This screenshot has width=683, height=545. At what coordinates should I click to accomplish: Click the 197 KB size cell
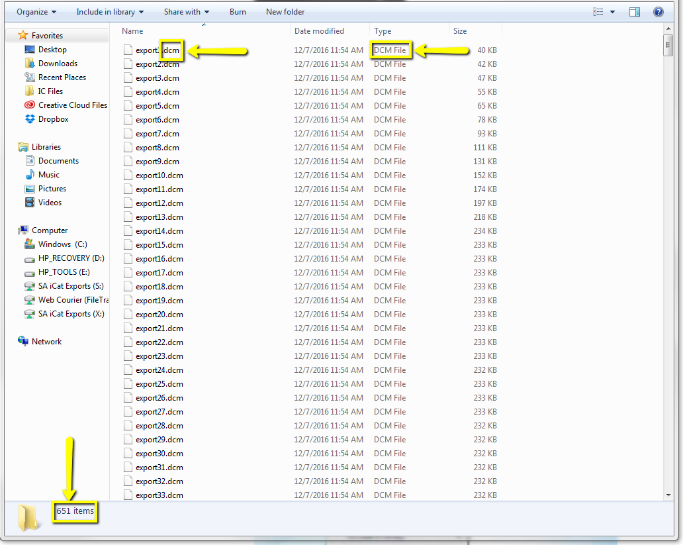click(485, 203)
